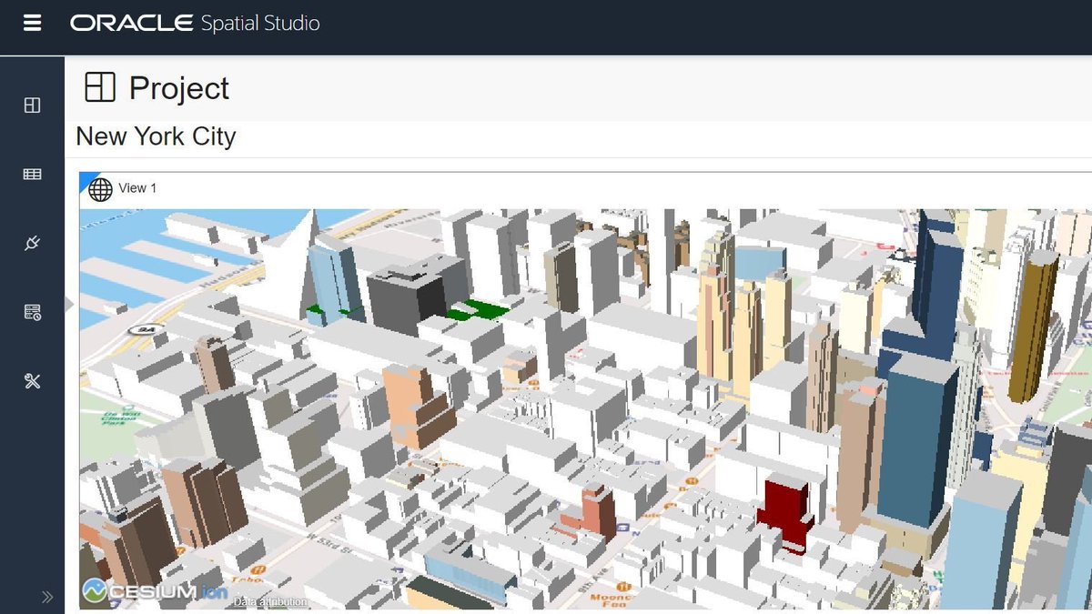
Task: Select the Administration wrench icon
Action: pos(33,381)
